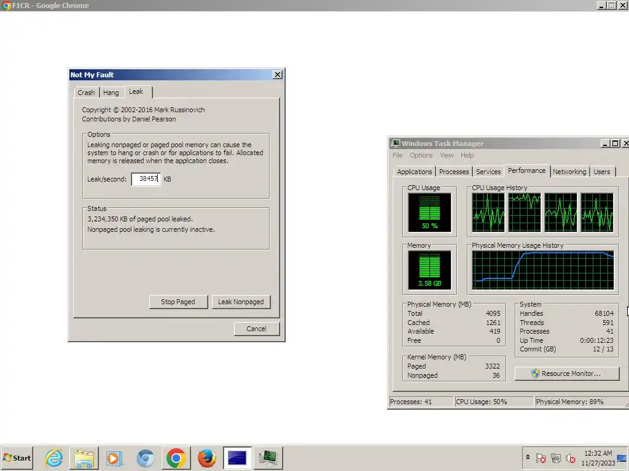This screenshot has height=471, width=629.
Task: Select Task Manager icon in the taskbar
Action: (268, 458)
